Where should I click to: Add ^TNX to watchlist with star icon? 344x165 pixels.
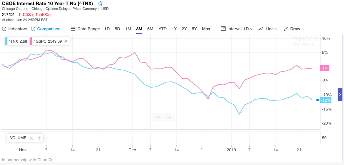[x=100, y=4]
